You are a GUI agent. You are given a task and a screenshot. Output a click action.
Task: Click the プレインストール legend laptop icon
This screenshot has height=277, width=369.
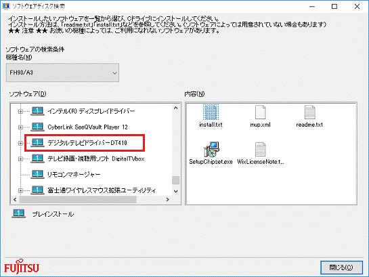(18, 214)
